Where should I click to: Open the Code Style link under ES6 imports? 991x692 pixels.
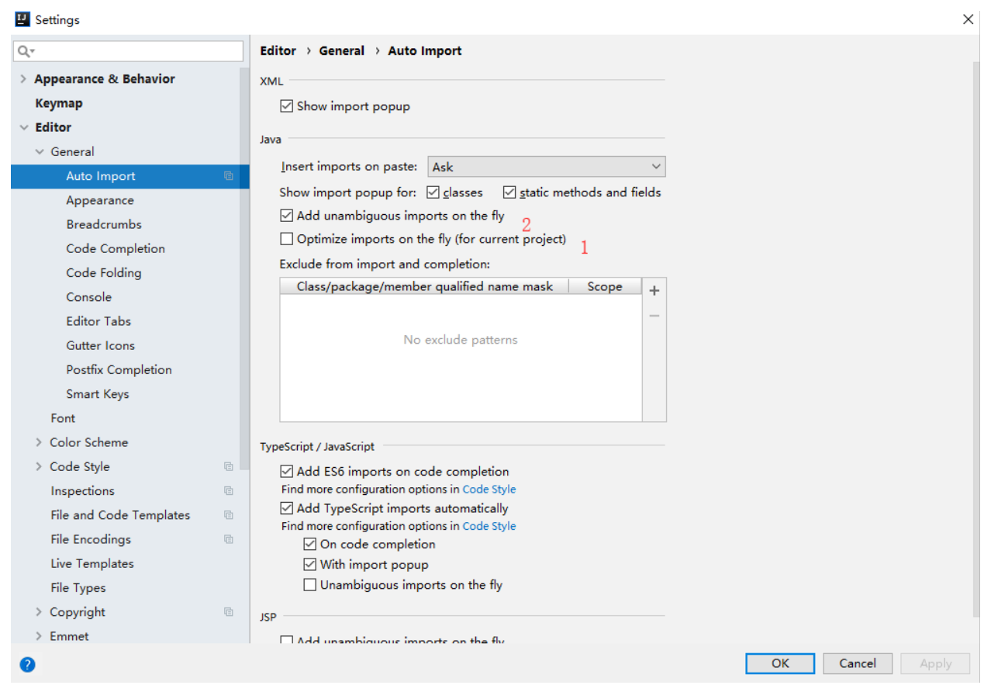[489, 489]
